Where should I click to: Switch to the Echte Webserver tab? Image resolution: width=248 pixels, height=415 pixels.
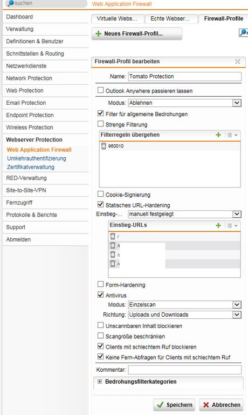[x=171, y=18]
